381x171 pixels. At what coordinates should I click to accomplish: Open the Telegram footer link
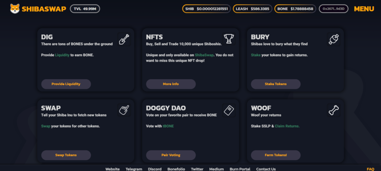134,169
